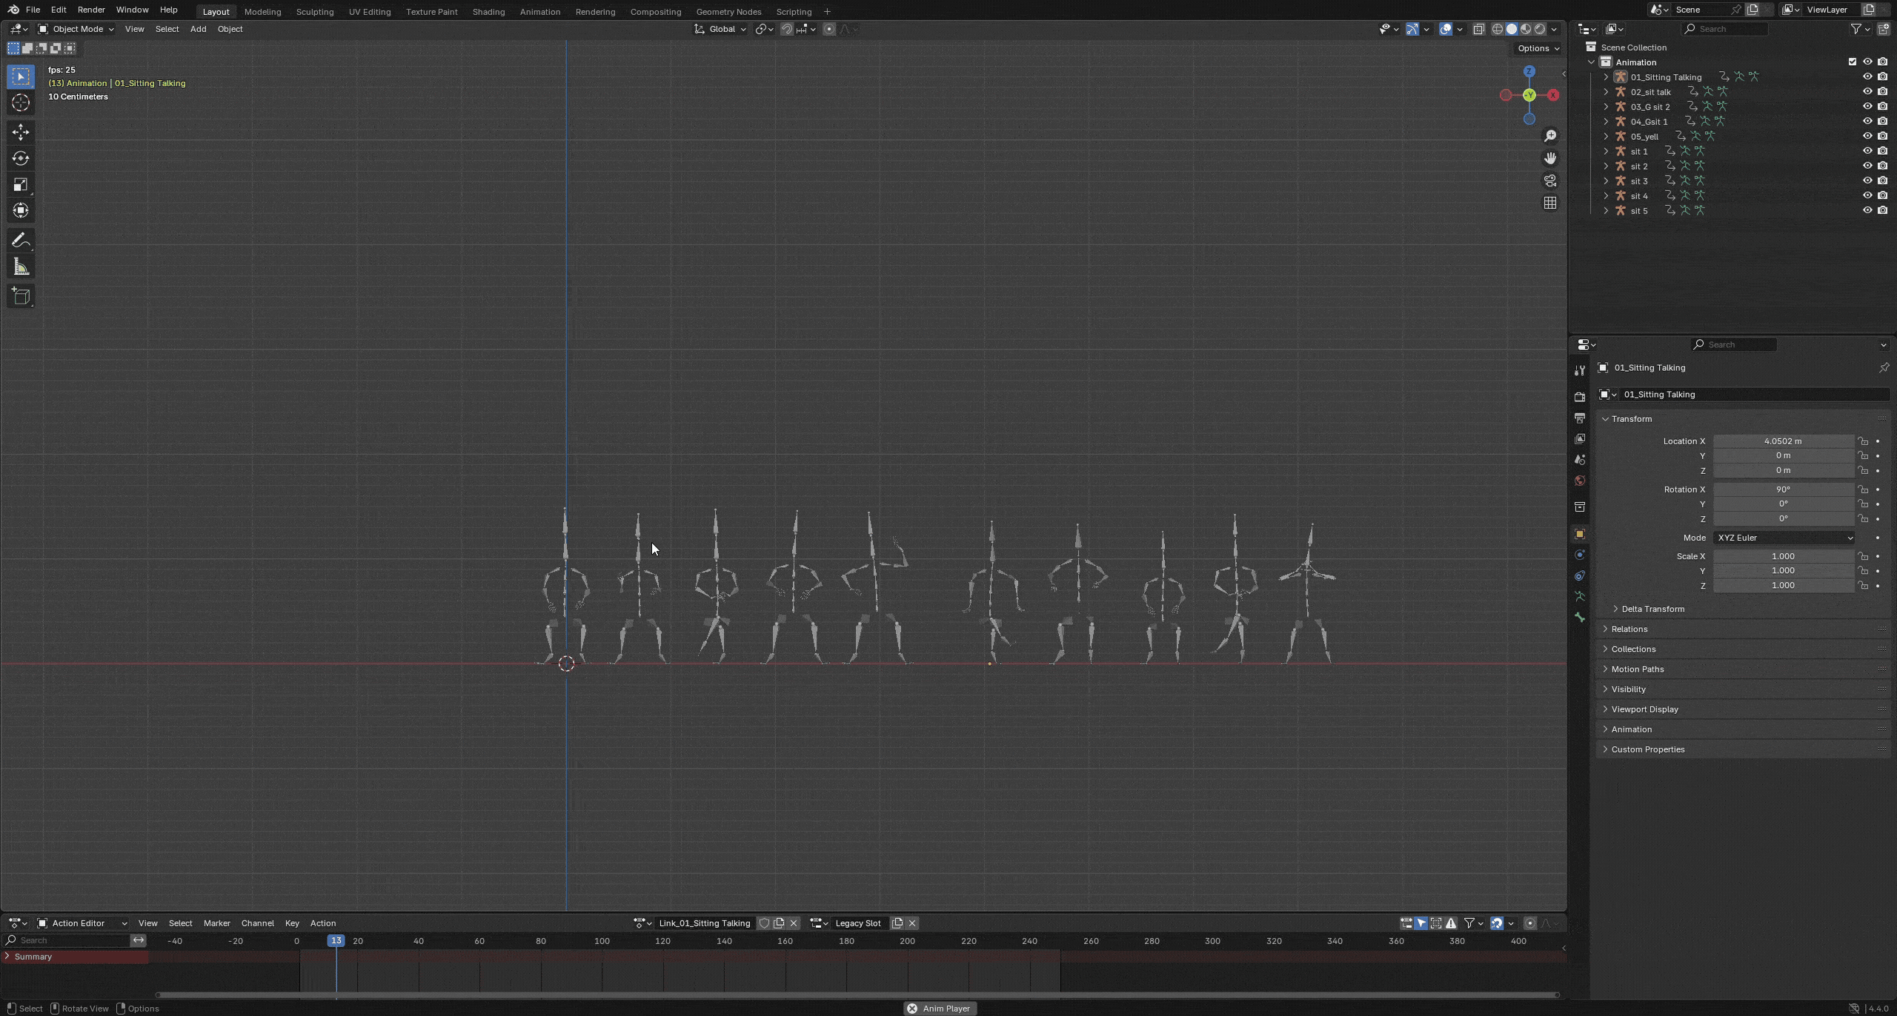The image size is (1897, 1016).
Task: Expand the 01_Sitting Talking tree item
Action: 1606,77
